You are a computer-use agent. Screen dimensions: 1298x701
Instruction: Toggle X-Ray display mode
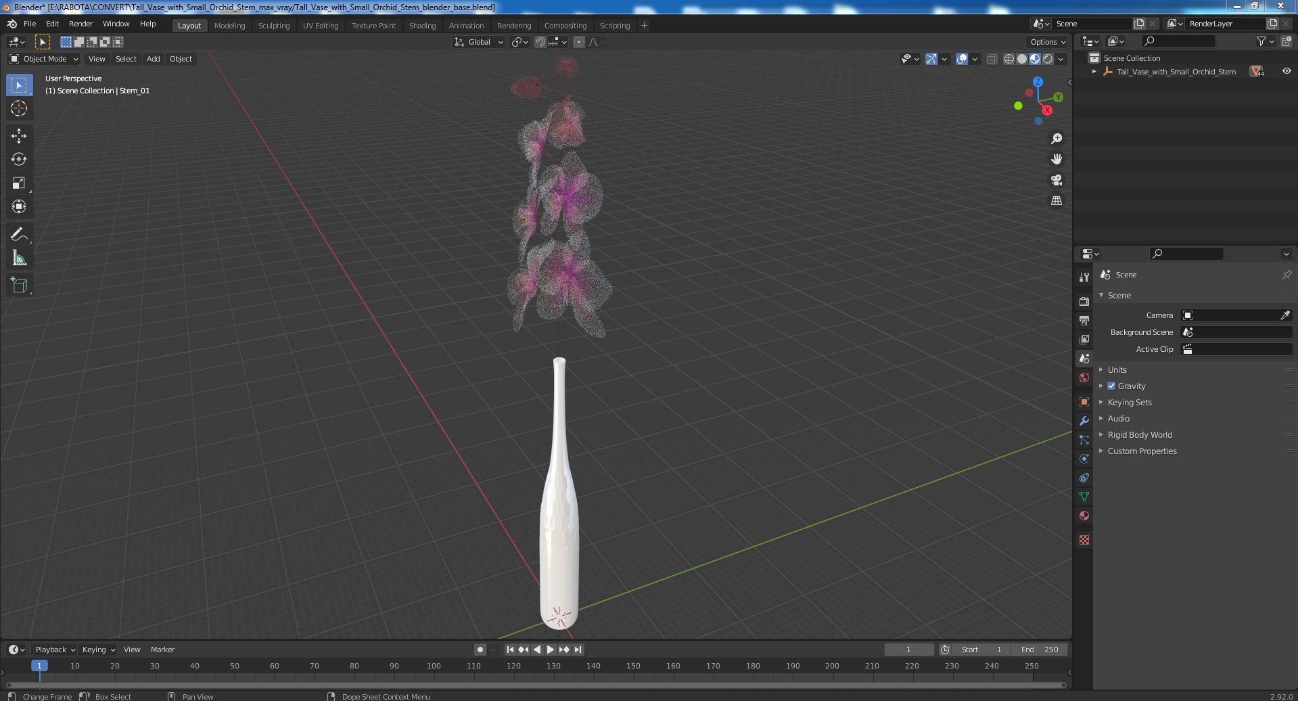click(x=992, y=59)
